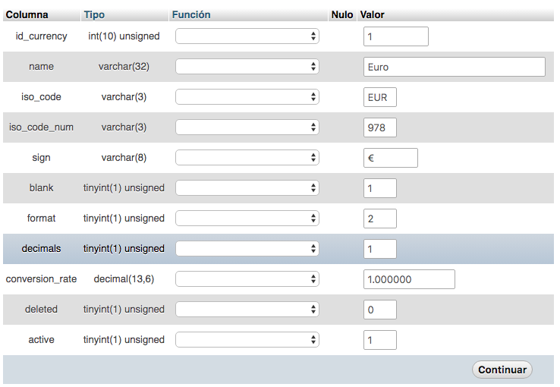Click the deleted value field

[x=379, y=310]
